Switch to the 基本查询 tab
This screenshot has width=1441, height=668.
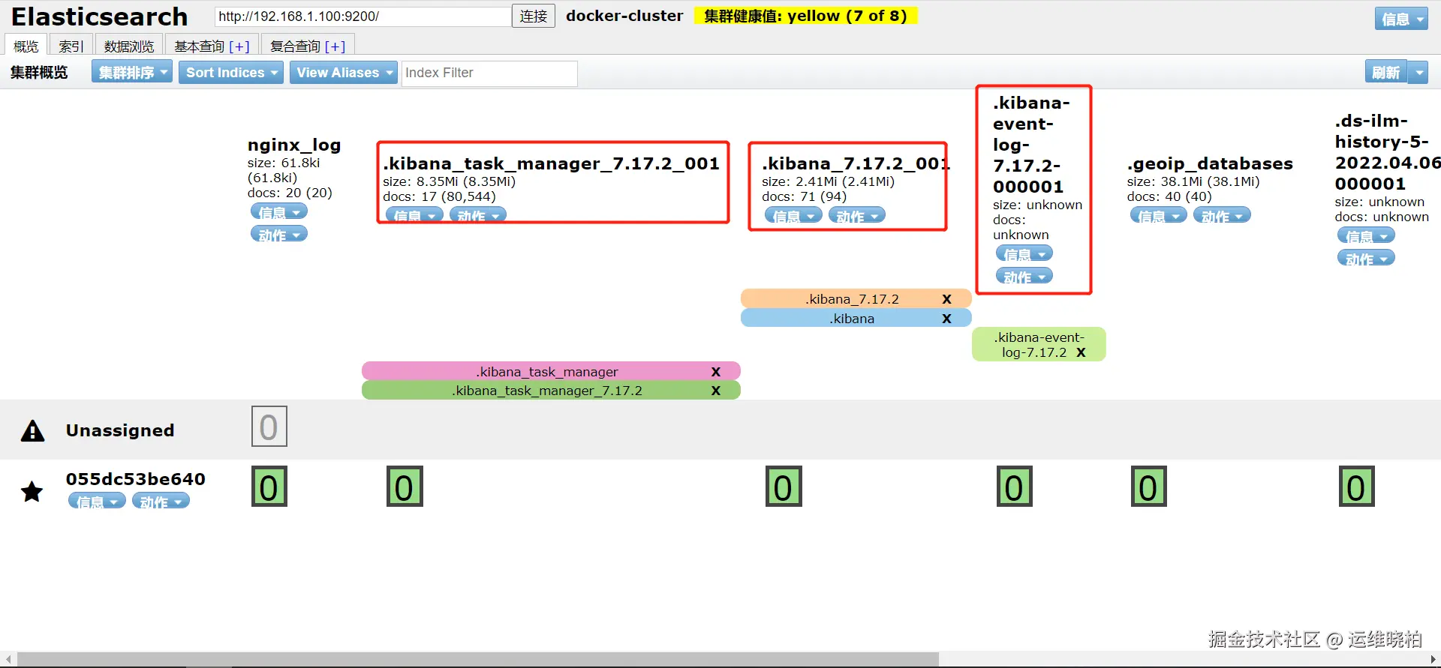tap(200, 46)
